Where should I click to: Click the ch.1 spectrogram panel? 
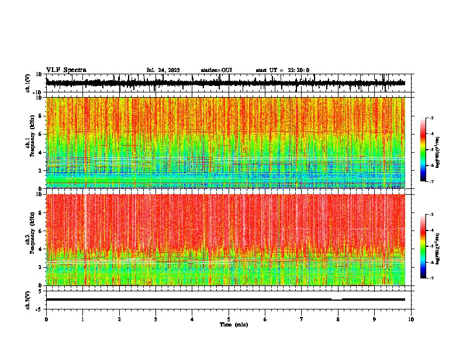tap(226, 143)
